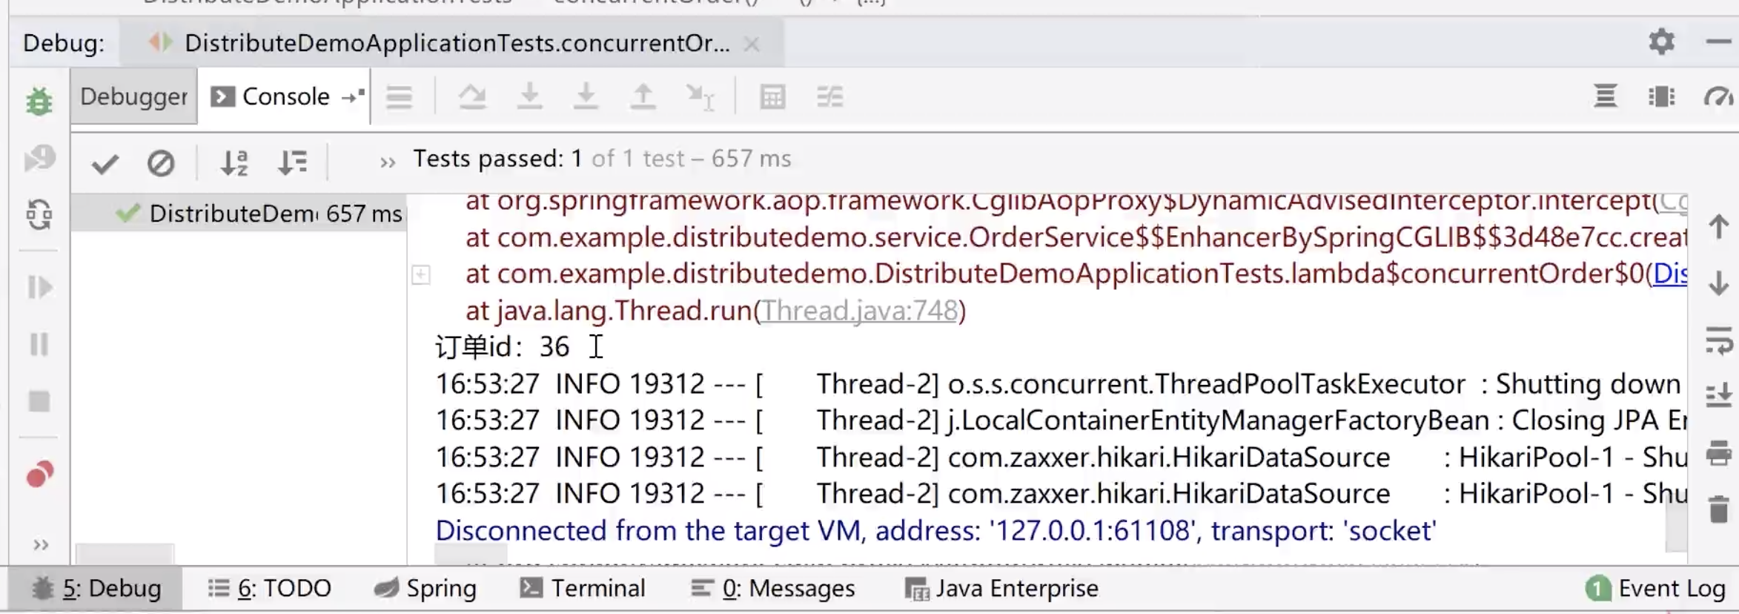Click Evaluate Expression calculator icon

coord(772,97)
